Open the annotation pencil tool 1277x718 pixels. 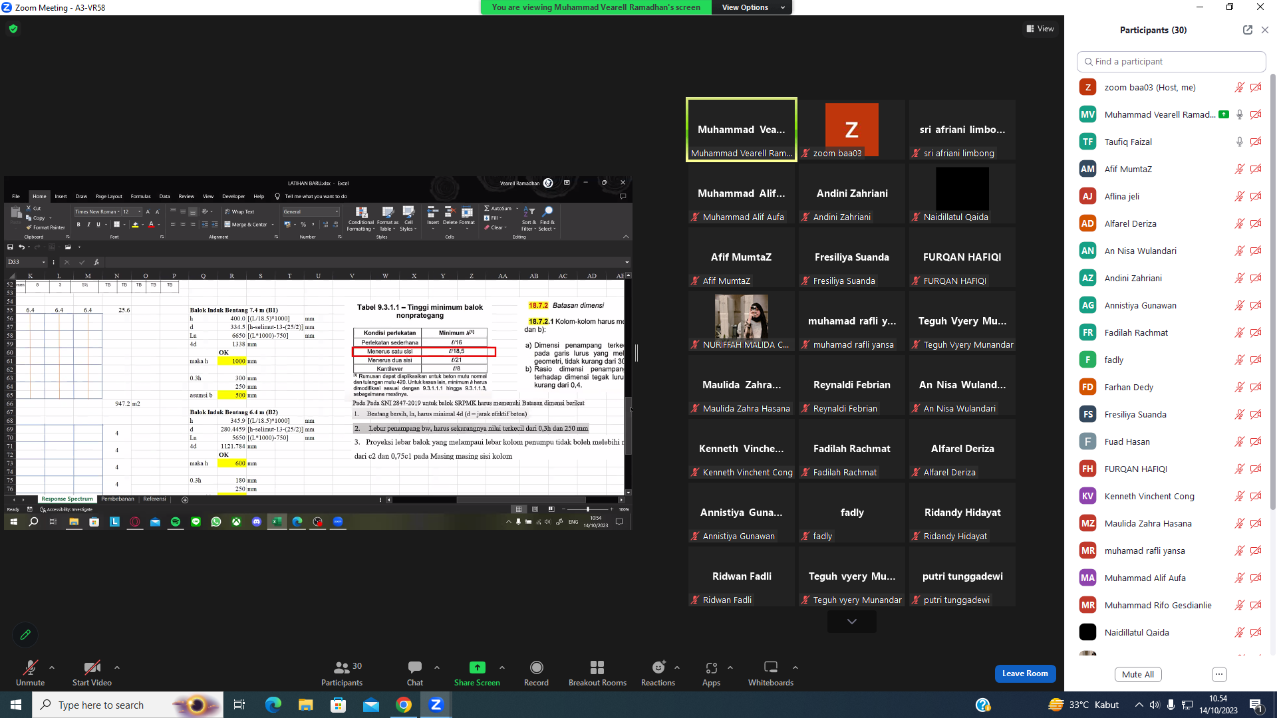[x=25, y=635]
